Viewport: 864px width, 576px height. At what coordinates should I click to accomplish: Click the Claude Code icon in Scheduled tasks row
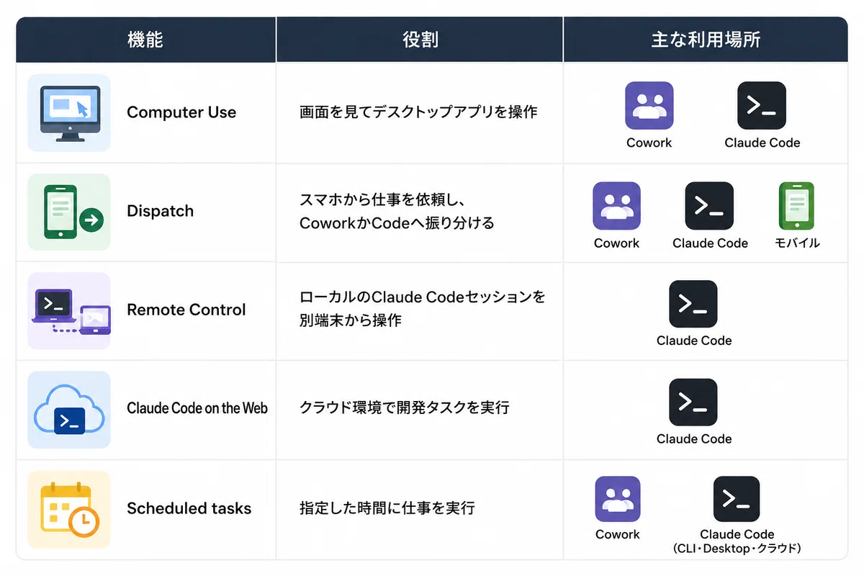coord(737,499)
